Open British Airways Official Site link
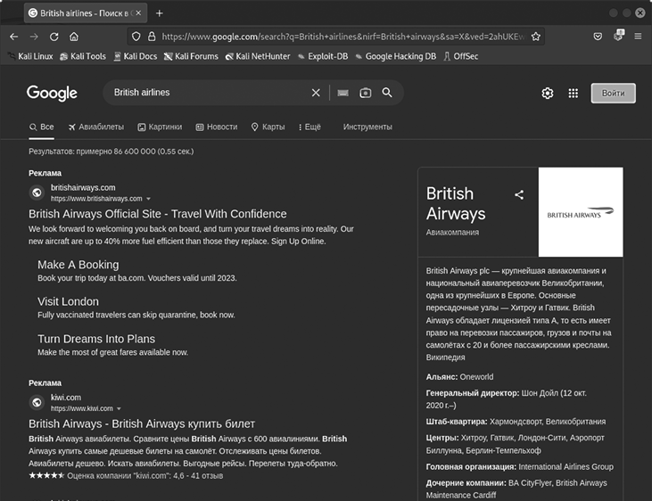 pos(158,214)
